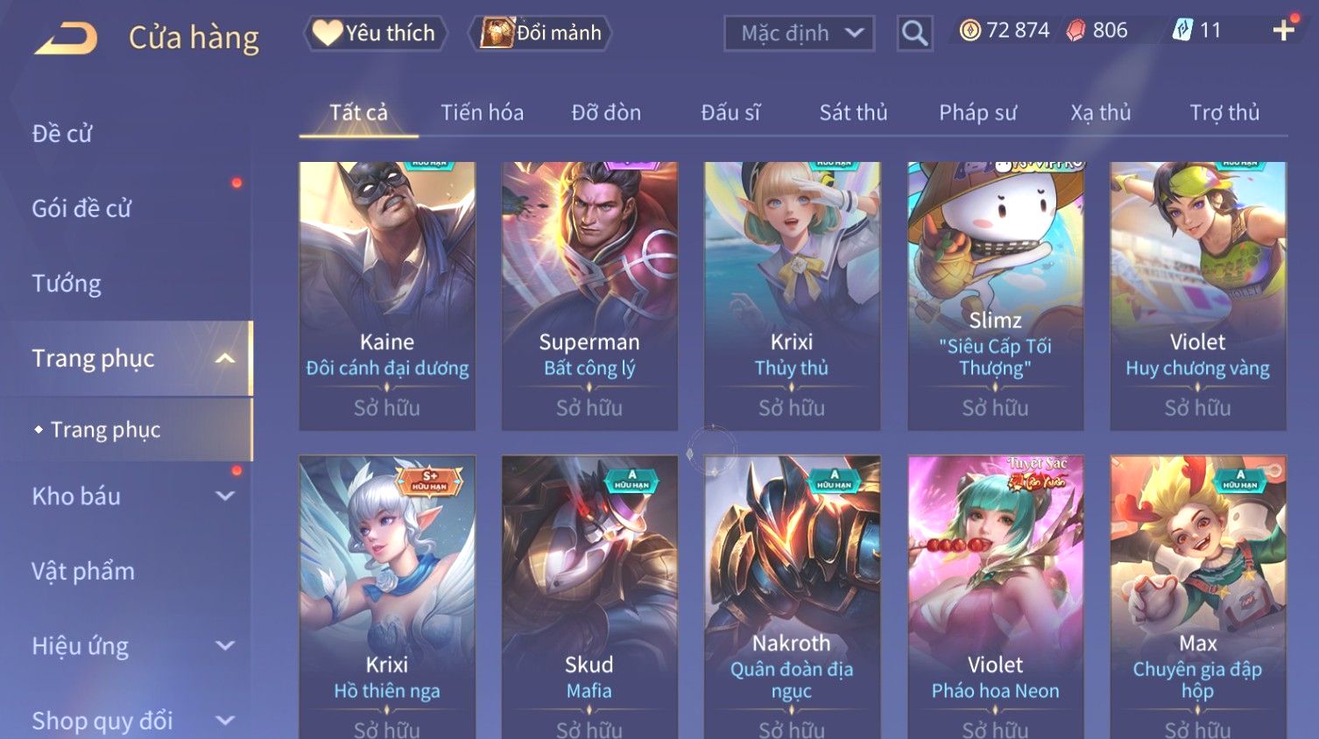The width and height of the screenshot is (1319, 739).
Task: Click the blue voucher currency icon
Action: 1182,31
